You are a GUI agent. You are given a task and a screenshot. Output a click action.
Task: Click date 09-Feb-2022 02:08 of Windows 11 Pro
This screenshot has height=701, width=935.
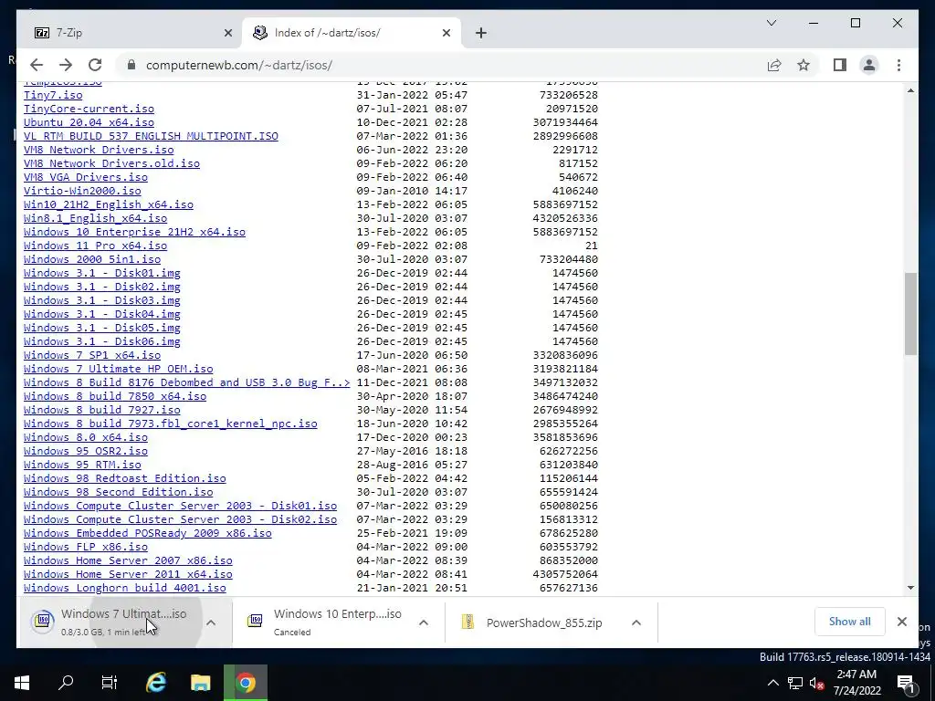(x=412, y=246)
